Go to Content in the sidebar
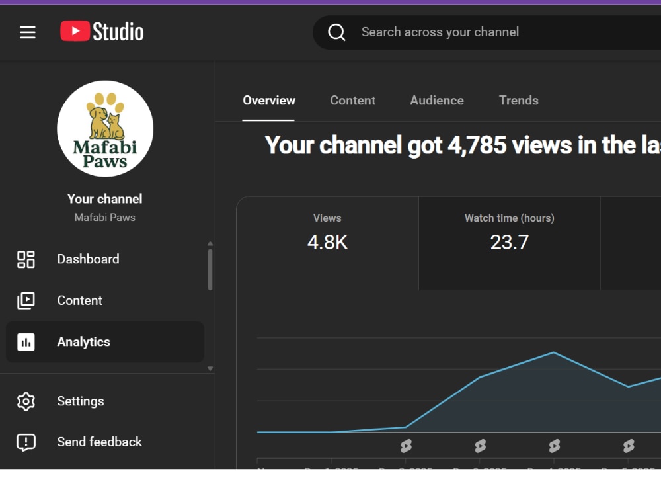 click(105, 300)
